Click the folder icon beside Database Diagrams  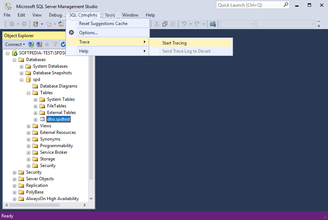[35, 86]
